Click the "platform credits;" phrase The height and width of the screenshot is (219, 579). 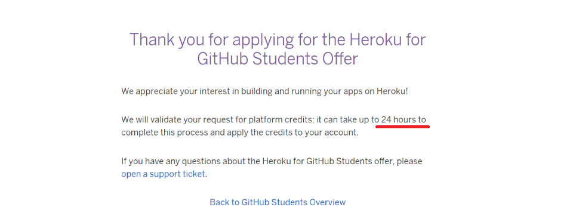[281, 120]
